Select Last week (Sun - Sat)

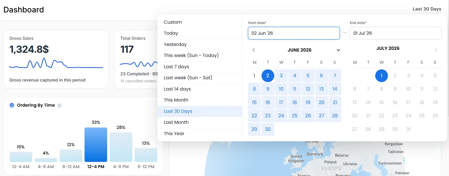tap(200, 78)
